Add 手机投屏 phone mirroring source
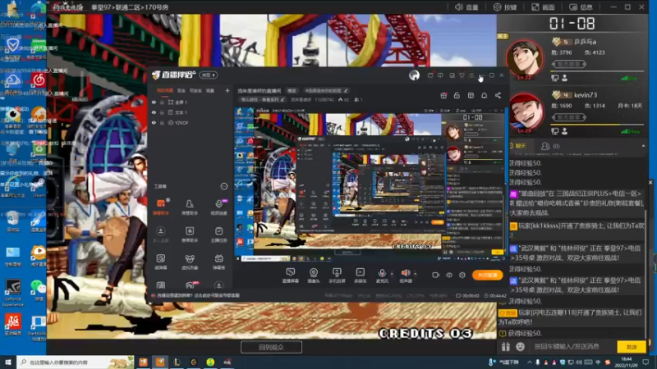The width and height of the screenshot is (657, 369). pyautogui.click(x=337, y=276)
